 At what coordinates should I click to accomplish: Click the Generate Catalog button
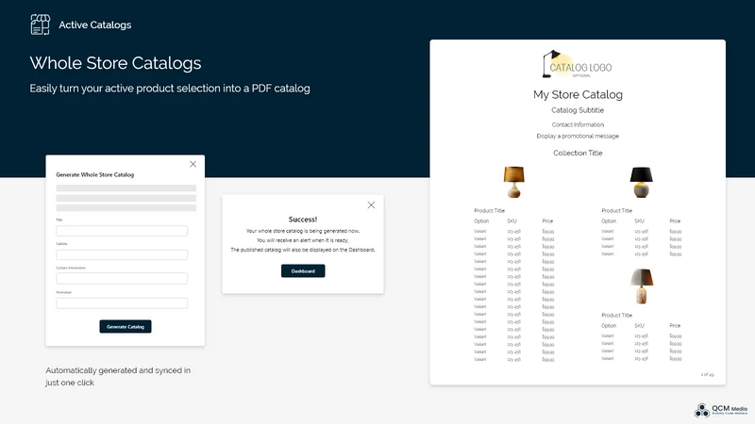[126, 326]
